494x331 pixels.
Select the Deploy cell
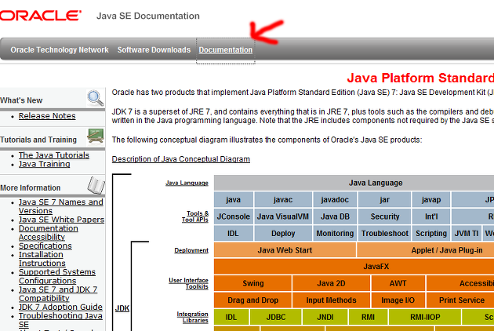[283, 233]
